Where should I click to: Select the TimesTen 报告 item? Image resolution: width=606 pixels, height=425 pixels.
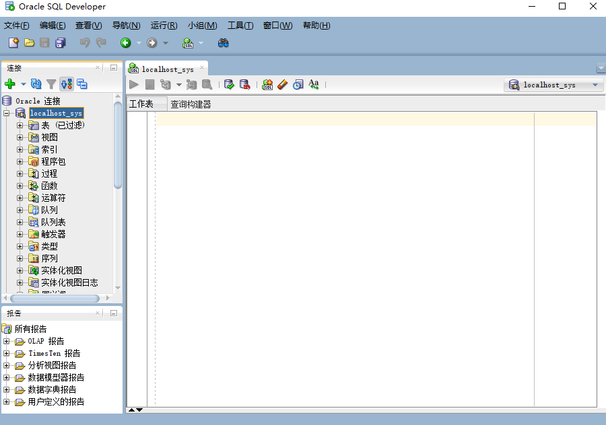54,353
